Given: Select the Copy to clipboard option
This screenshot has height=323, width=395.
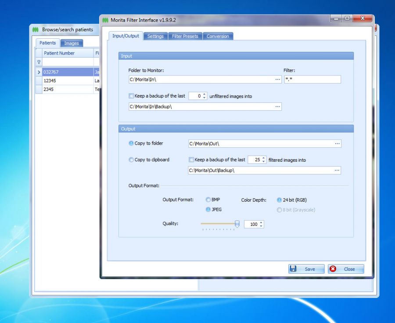Looking at the screenshot, I should point(131,160).
